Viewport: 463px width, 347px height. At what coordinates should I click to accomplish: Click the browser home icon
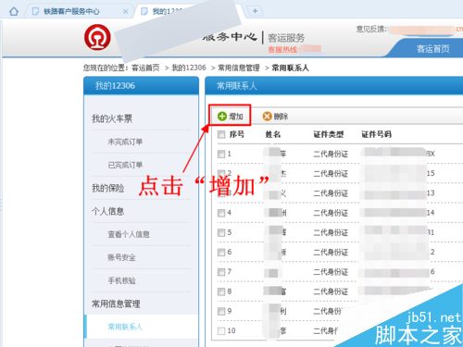click(14, 12)
